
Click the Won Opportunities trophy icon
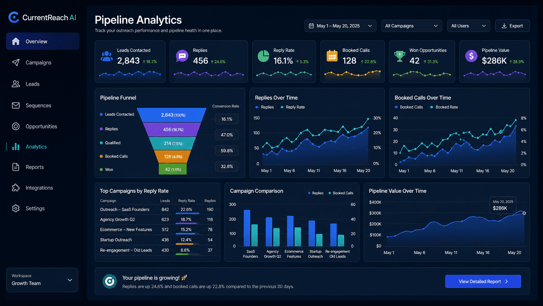[x=399, y=56]
